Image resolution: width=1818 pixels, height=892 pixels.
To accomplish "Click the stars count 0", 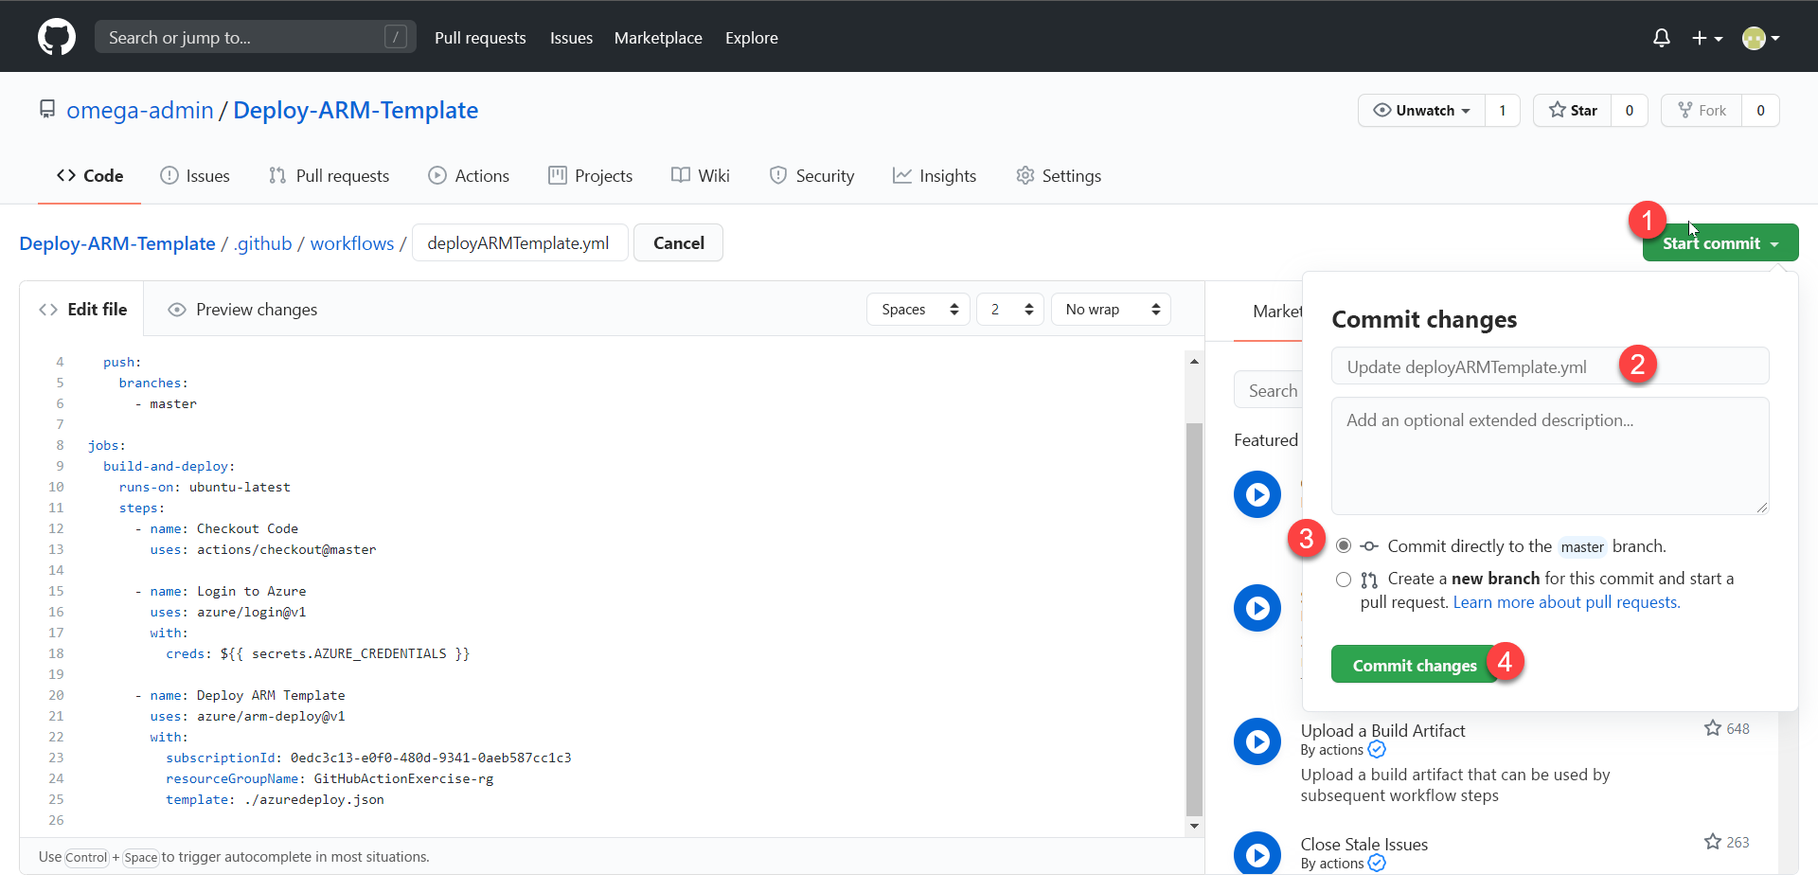I will coord(1630,110).
